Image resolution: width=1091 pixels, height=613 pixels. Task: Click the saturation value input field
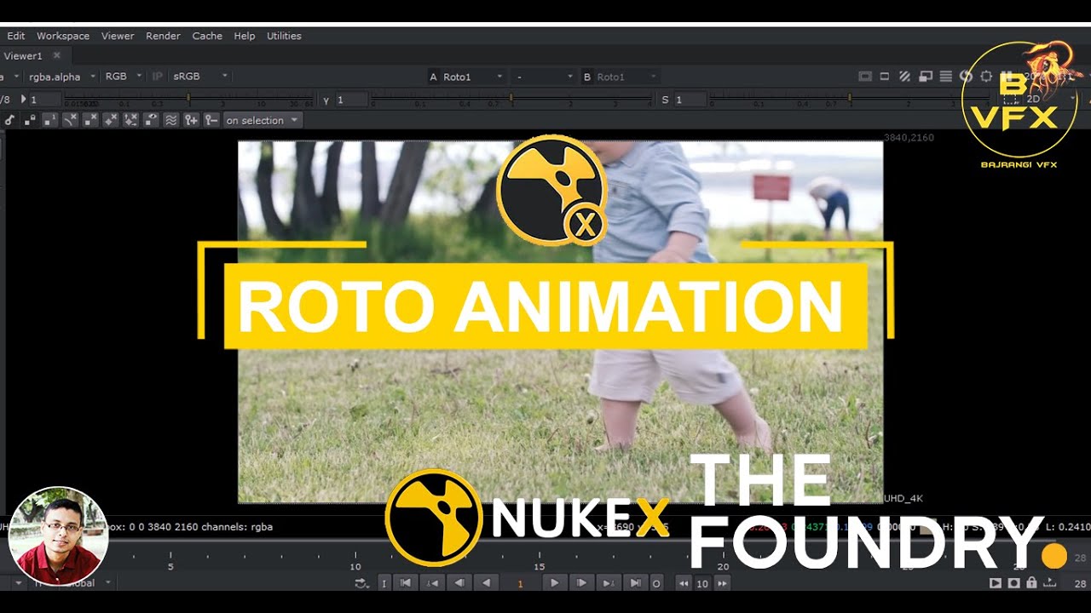[690, 100]
